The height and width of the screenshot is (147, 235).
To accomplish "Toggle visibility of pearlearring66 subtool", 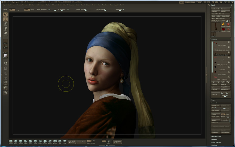I will click(229, 42).
